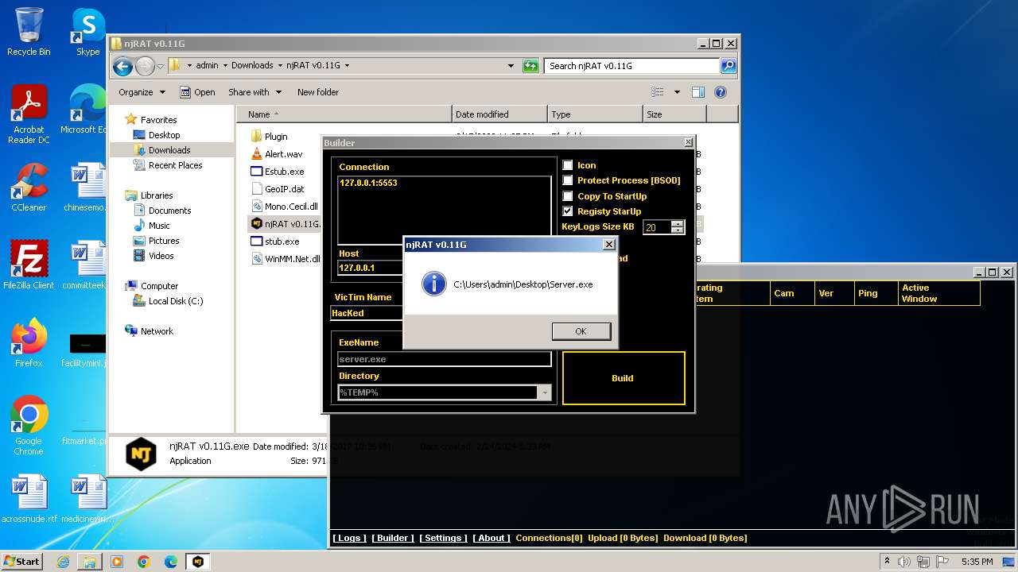The width and height of the screenshot is (1018, 572).
Task: Open the Settings menu in njRAT
Action: pyautogui.click(x=443, y=538)
